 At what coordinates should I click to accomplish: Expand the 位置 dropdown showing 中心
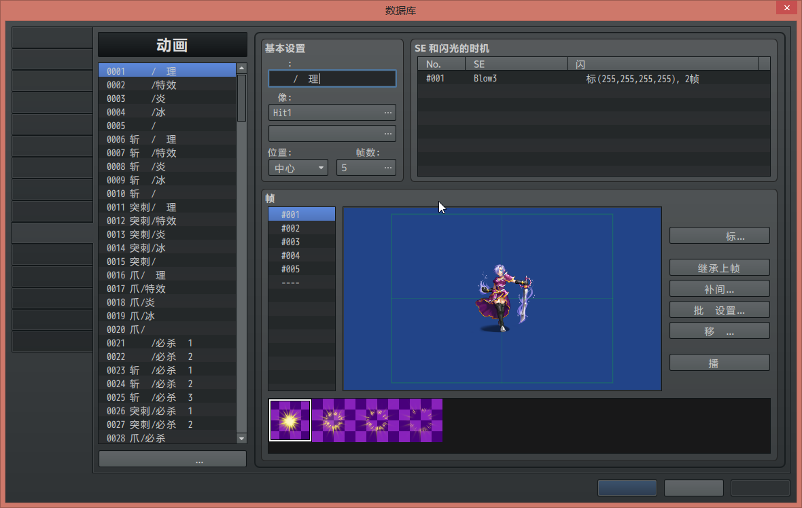pos(298,168)
